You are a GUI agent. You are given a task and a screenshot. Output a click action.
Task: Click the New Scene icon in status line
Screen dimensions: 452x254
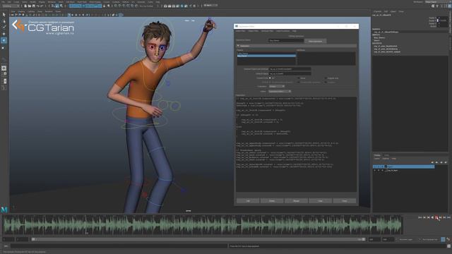(25, 6)
